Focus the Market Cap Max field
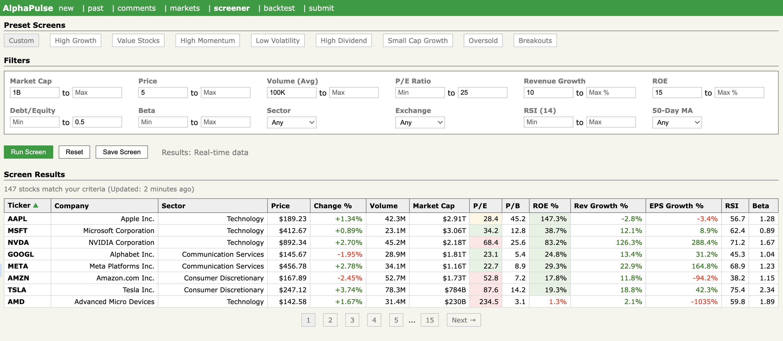The image size is (783, 341). click(97, 93)
